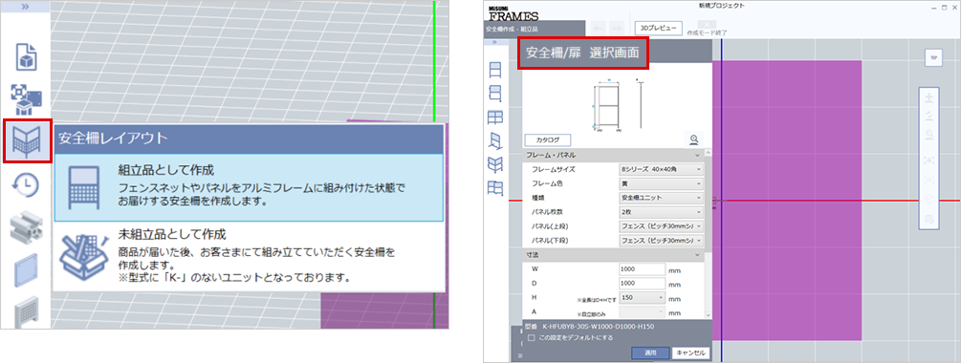Image resolution: width=961 pixels, height=363 pixels.
Task: Click the scrollbar down arrow in properties panel
Action: pos(708,314)
